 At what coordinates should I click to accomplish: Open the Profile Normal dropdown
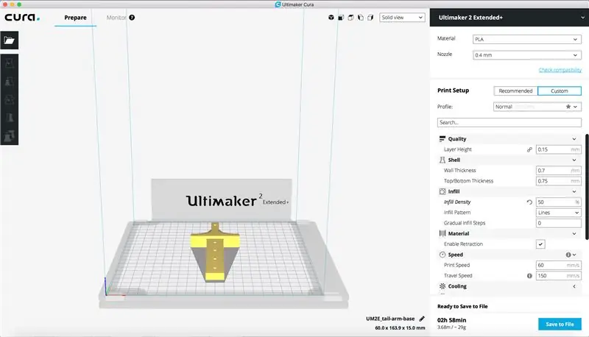click(x=537, y=107)
